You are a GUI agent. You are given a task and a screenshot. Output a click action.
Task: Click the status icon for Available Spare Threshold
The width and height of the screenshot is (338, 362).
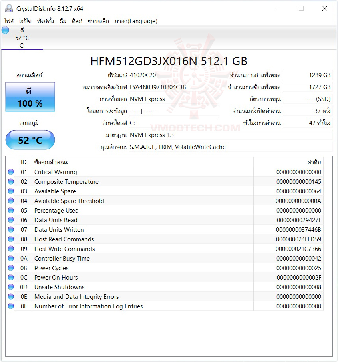point(11,201)
